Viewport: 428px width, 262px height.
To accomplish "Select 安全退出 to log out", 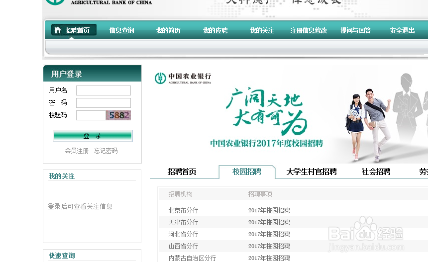I will tap(402, 30).
